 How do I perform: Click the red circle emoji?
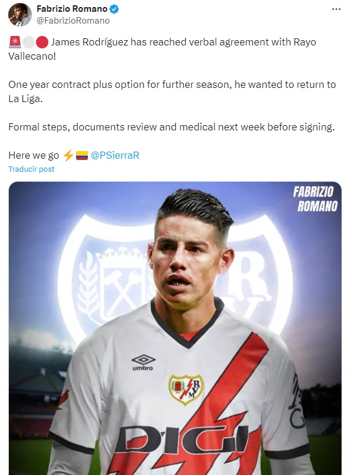pos(42,42)
